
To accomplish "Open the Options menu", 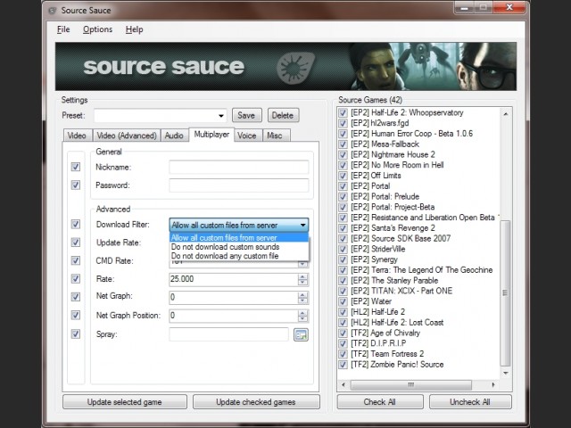I will [x=97, y=29].
